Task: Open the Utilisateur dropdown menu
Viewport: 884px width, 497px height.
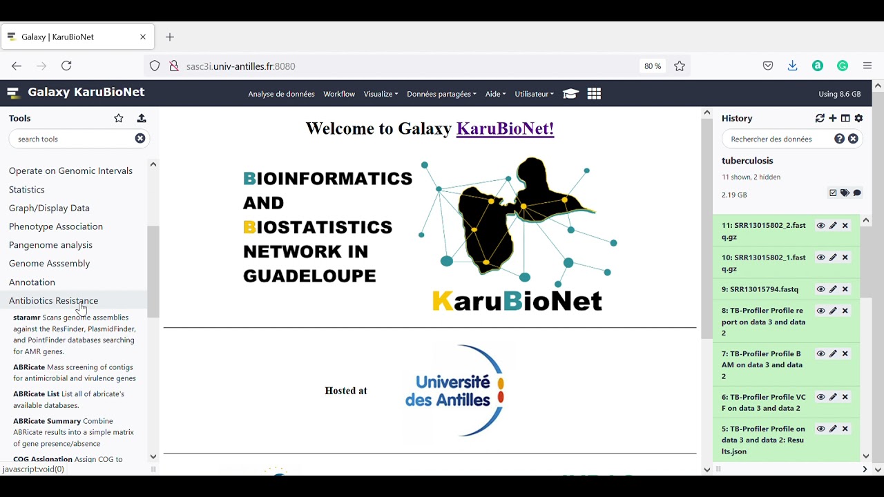Action: point(534,94)
